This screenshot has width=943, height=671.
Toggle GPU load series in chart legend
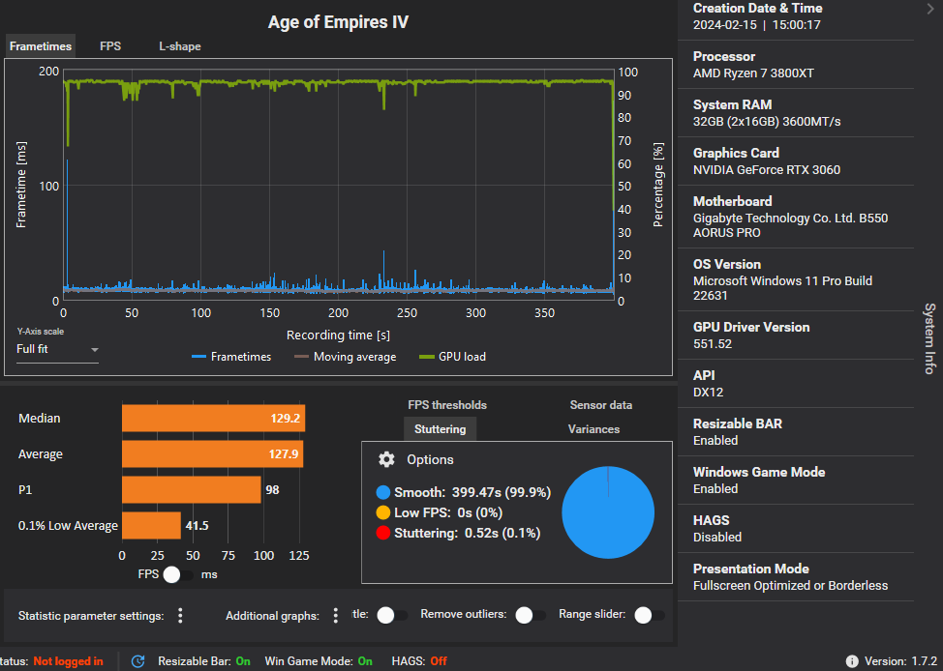[x=452, y=357]
